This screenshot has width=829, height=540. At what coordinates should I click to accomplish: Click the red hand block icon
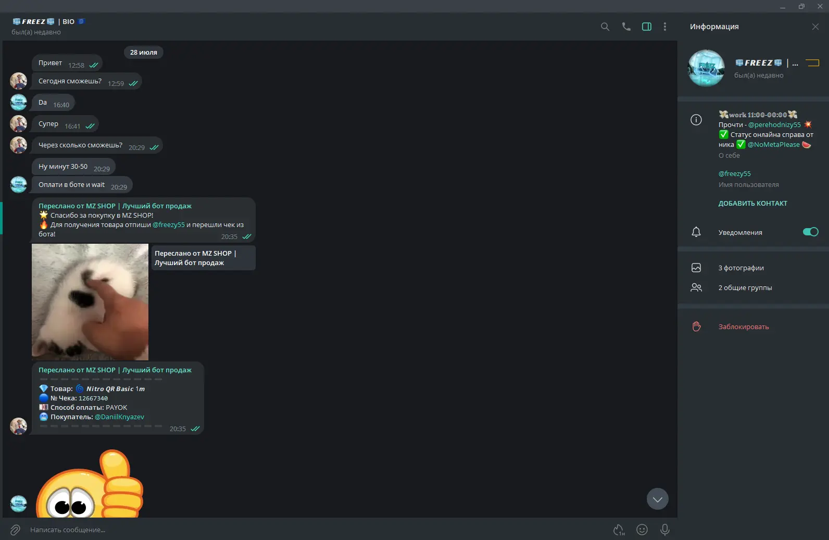[x=696, y=326]
